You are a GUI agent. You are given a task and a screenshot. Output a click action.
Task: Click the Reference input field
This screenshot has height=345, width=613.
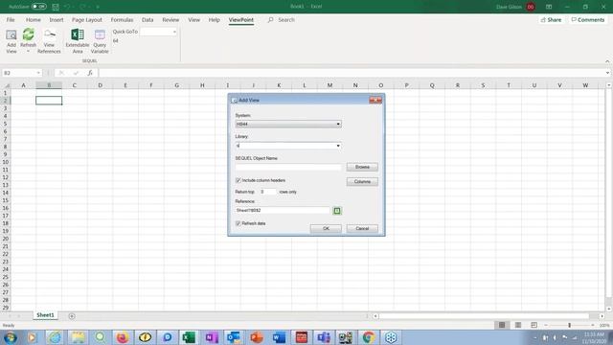pos(283,211)
